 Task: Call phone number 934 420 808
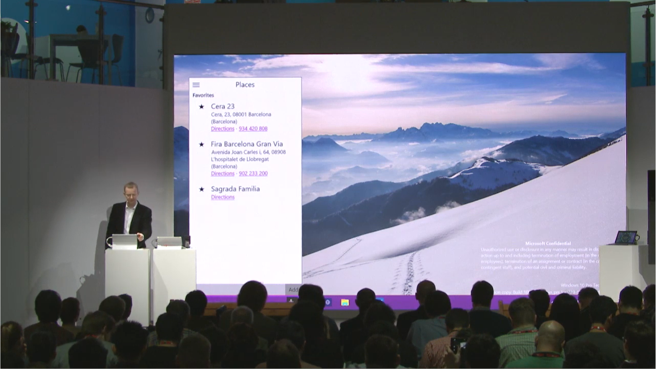pyautogui.click(x=253, y=129)
